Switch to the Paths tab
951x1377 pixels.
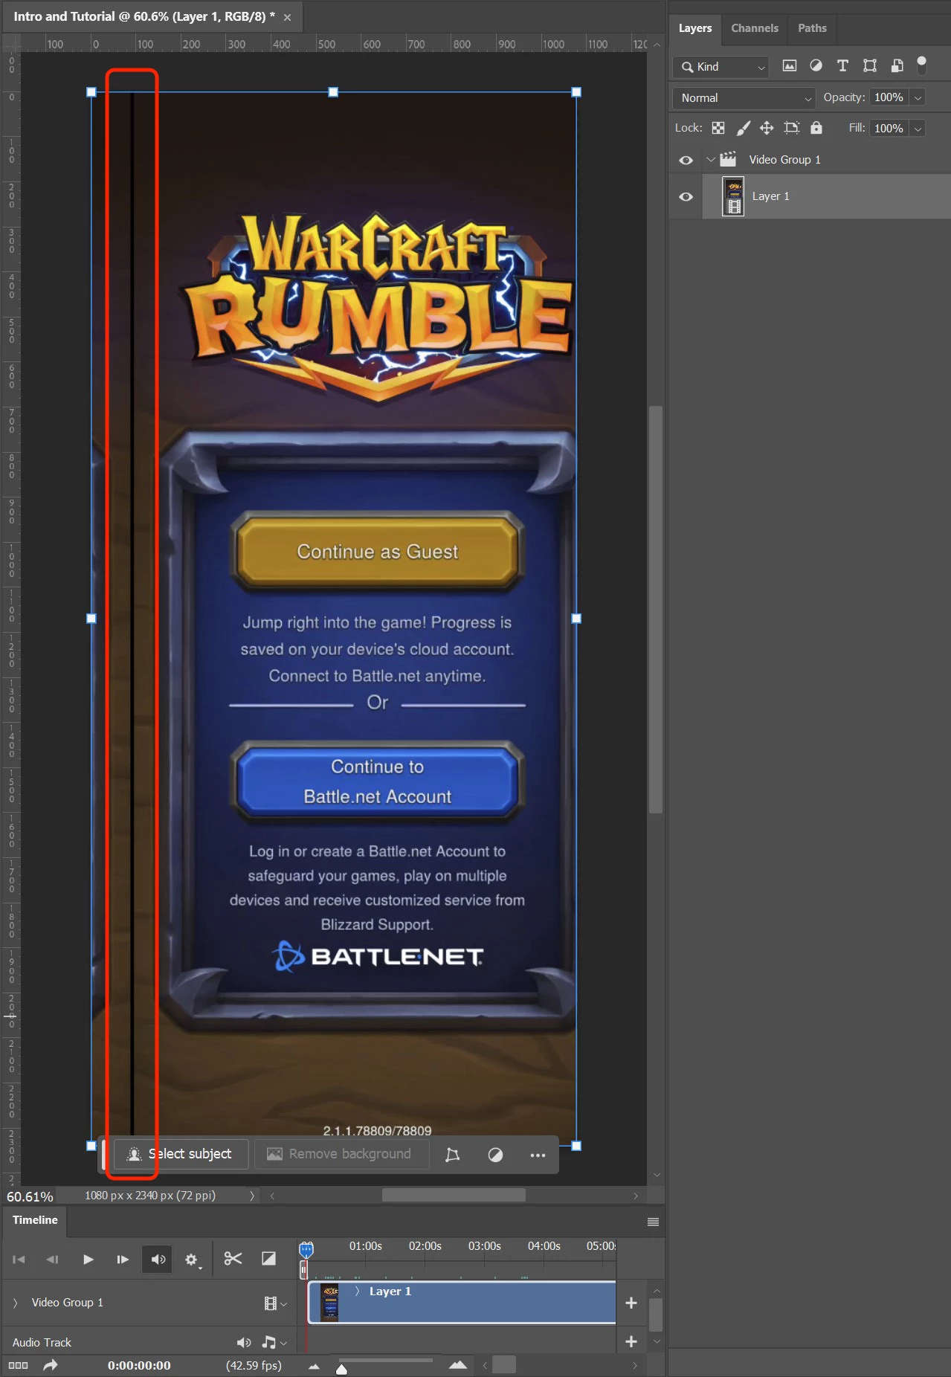coord(812,28)
